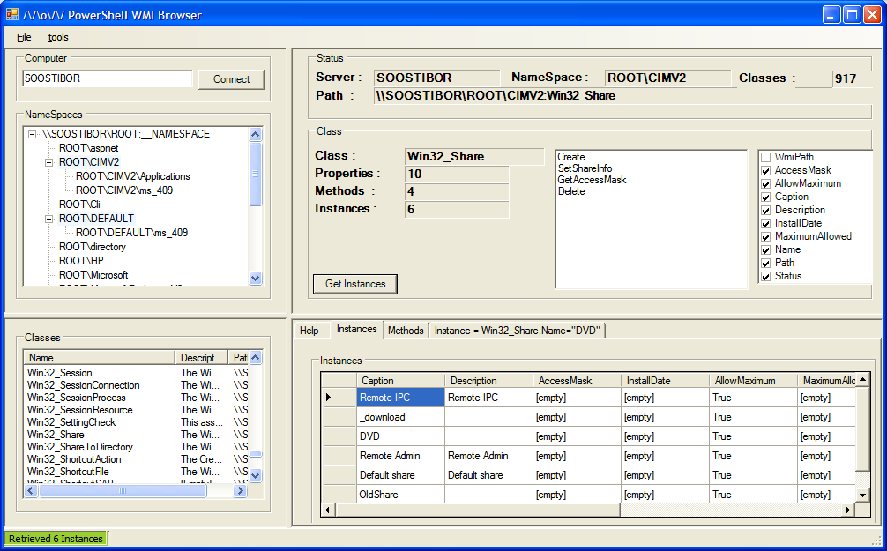The width and height of the screenshot is (887, 551).
Task: Collapse the ROOT\CIMV2 namespace node
Action: 49,162
